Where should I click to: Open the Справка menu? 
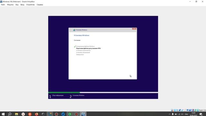(40, 5)
